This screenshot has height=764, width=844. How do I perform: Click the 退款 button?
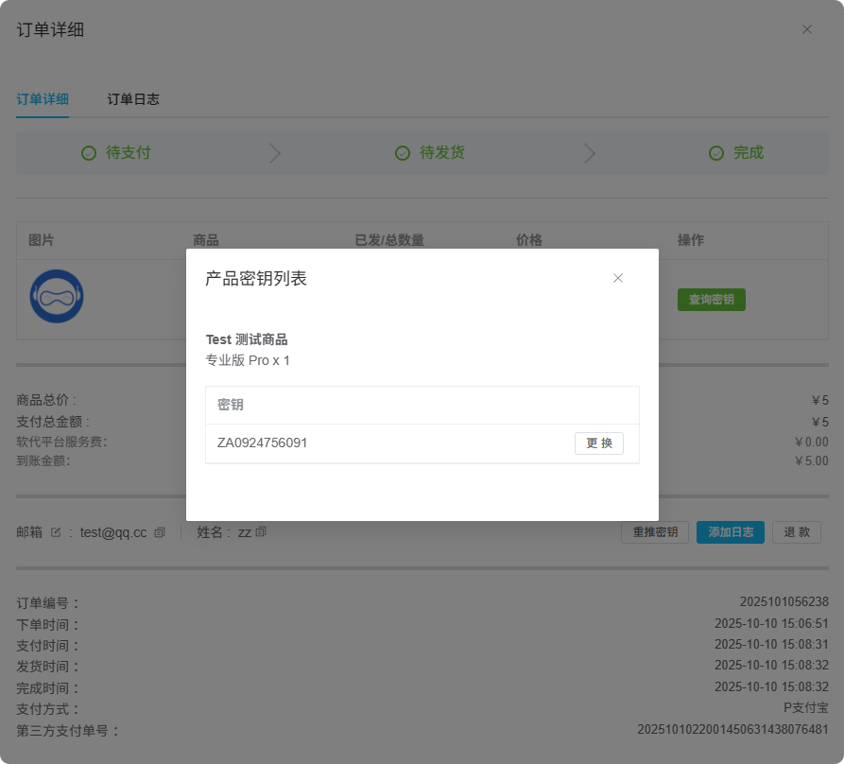tap(796, 531)
